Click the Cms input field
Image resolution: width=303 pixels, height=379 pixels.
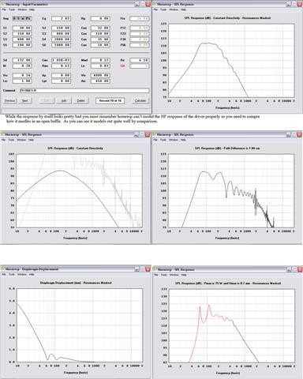[x=61, y=60]
